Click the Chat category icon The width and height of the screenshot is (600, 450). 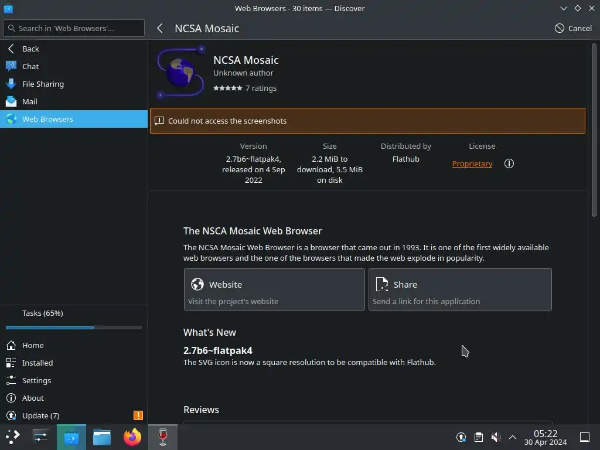pos(11,66)
